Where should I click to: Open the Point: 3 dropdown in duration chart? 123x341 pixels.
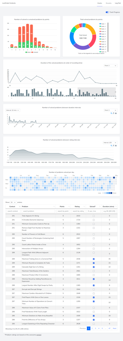(x=111, y=65)
